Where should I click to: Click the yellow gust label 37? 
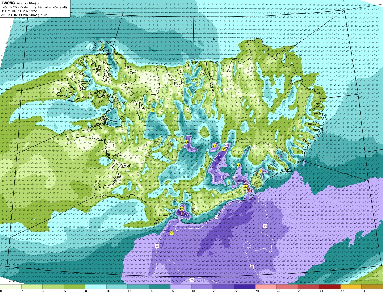[181, 209]
